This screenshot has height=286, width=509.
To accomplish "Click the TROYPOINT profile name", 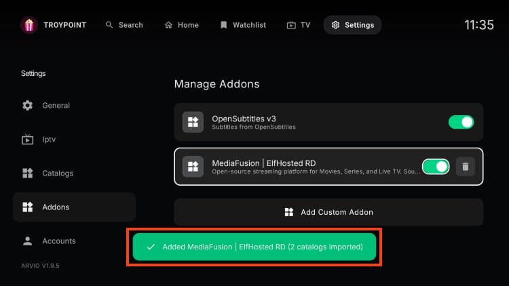I will pyautogui.click(x=65, y=25).
